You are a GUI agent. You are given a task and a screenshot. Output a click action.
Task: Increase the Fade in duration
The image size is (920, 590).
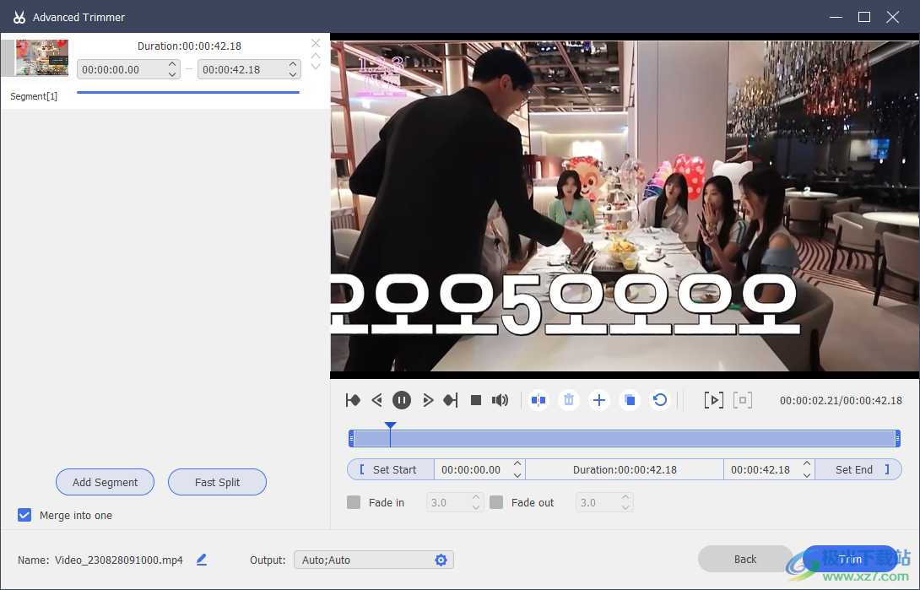476,497
